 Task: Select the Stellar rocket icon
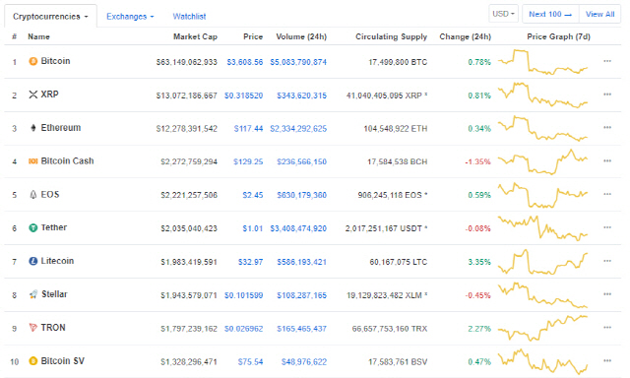pos(33,294)
